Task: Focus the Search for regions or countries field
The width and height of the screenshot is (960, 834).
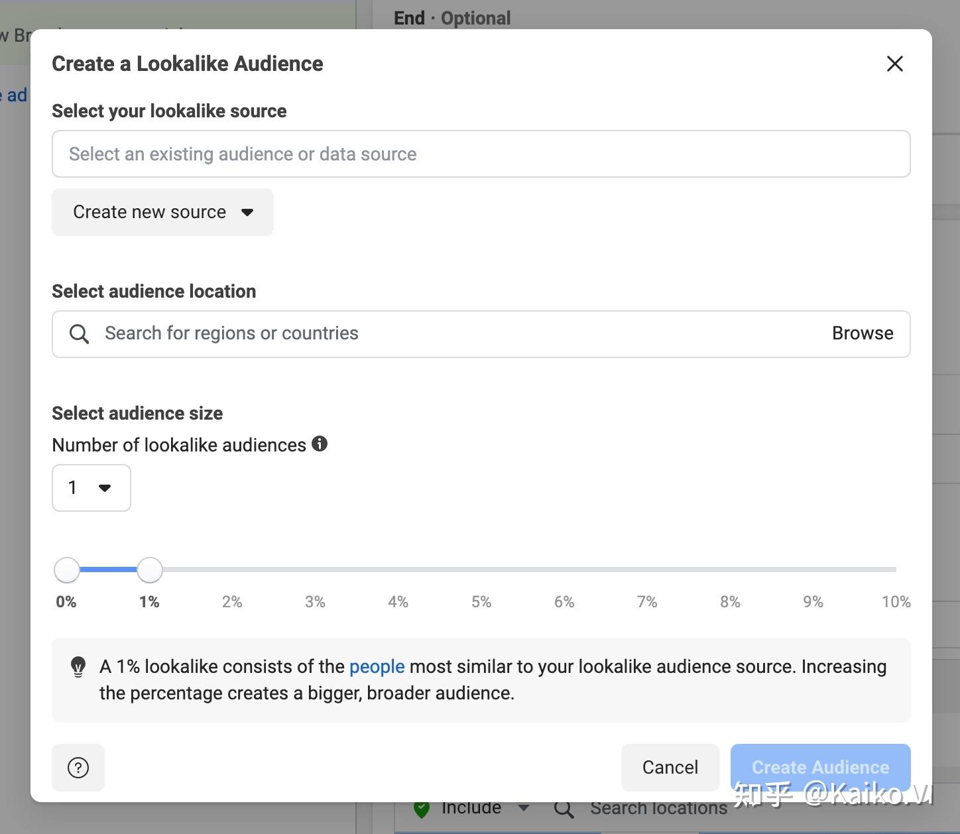Action: point(457,333)
